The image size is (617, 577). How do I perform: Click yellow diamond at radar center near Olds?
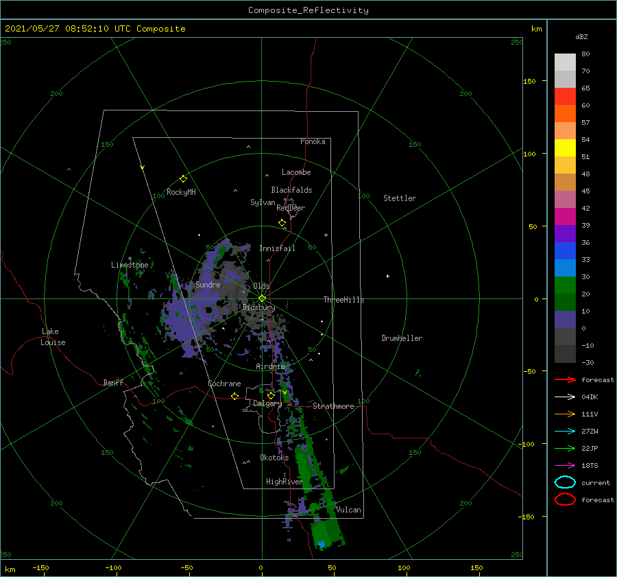(x=262, y=298)
